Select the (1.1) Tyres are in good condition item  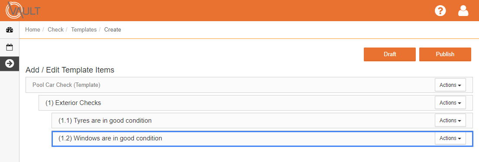(262, 120)
